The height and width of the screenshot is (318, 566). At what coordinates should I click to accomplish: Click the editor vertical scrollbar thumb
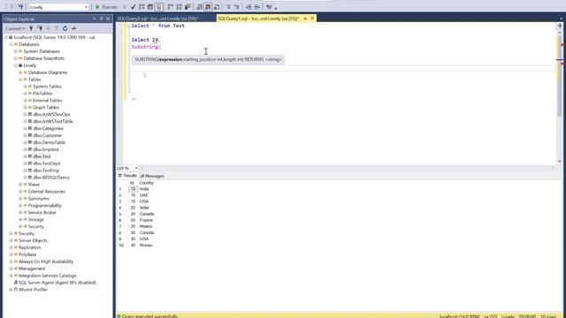pos(559,76)
